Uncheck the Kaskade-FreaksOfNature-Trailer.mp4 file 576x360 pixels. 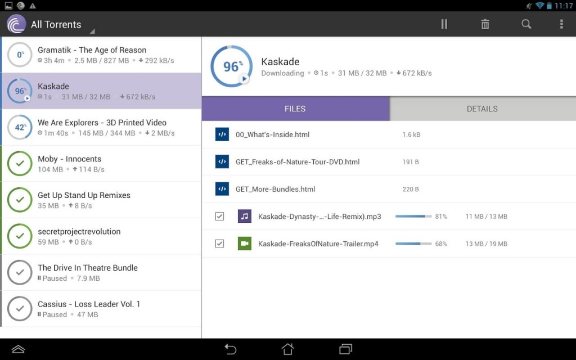point(219,244)
